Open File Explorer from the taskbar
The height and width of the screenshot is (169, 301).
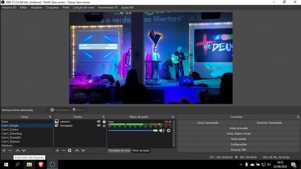(x=29, y=165)
